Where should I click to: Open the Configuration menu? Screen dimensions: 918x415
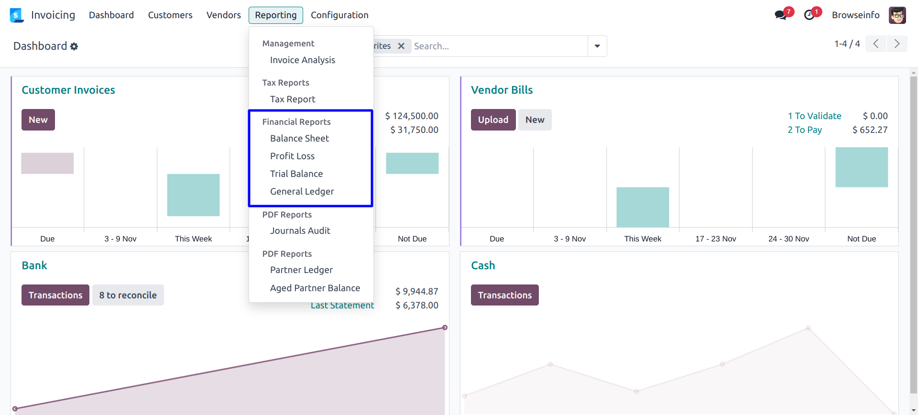tap(339, 15)
